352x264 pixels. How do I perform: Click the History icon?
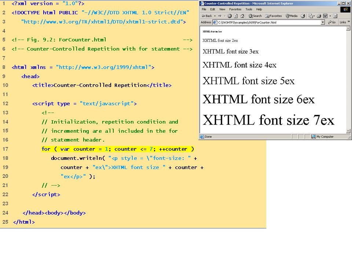pyautogui.click(x=303, y=16)
